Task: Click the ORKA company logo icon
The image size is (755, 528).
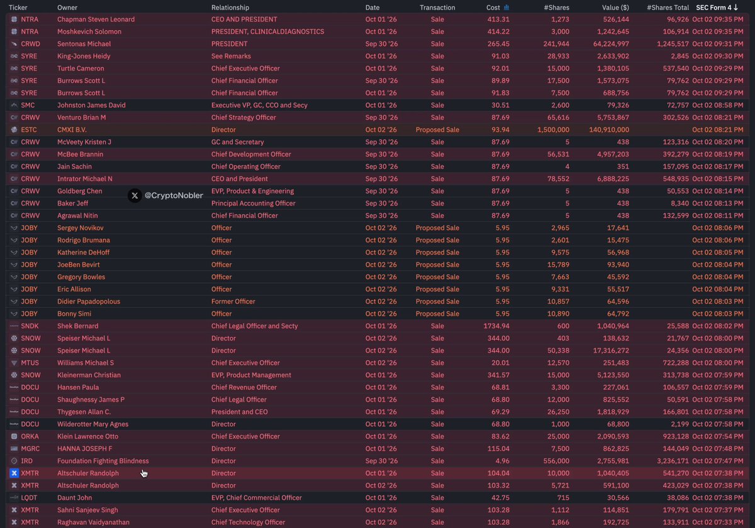Action: click(x=14, y=436)
